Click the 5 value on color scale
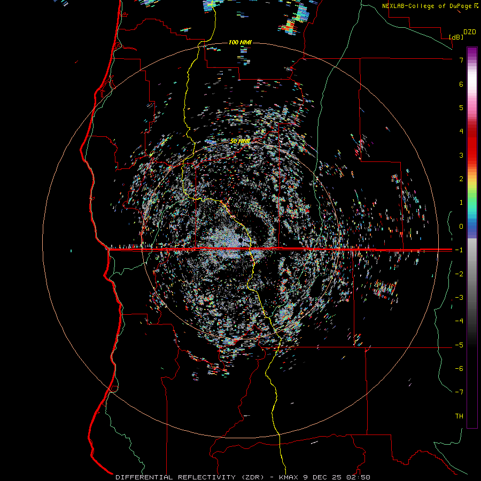 pyautogui.click(x=461, y=107)
